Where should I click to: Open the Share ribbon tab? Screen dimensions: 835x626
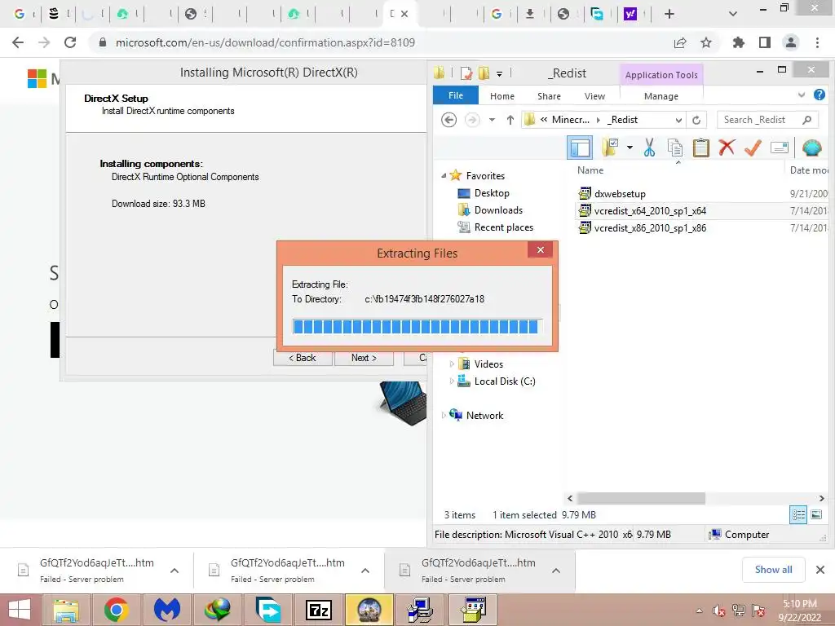tap(549, 96)
